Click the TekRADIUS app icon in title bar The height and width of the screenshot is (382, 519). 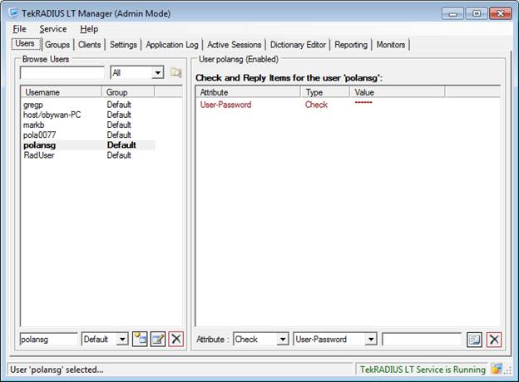pyautogui.click(x=13, y=13)
